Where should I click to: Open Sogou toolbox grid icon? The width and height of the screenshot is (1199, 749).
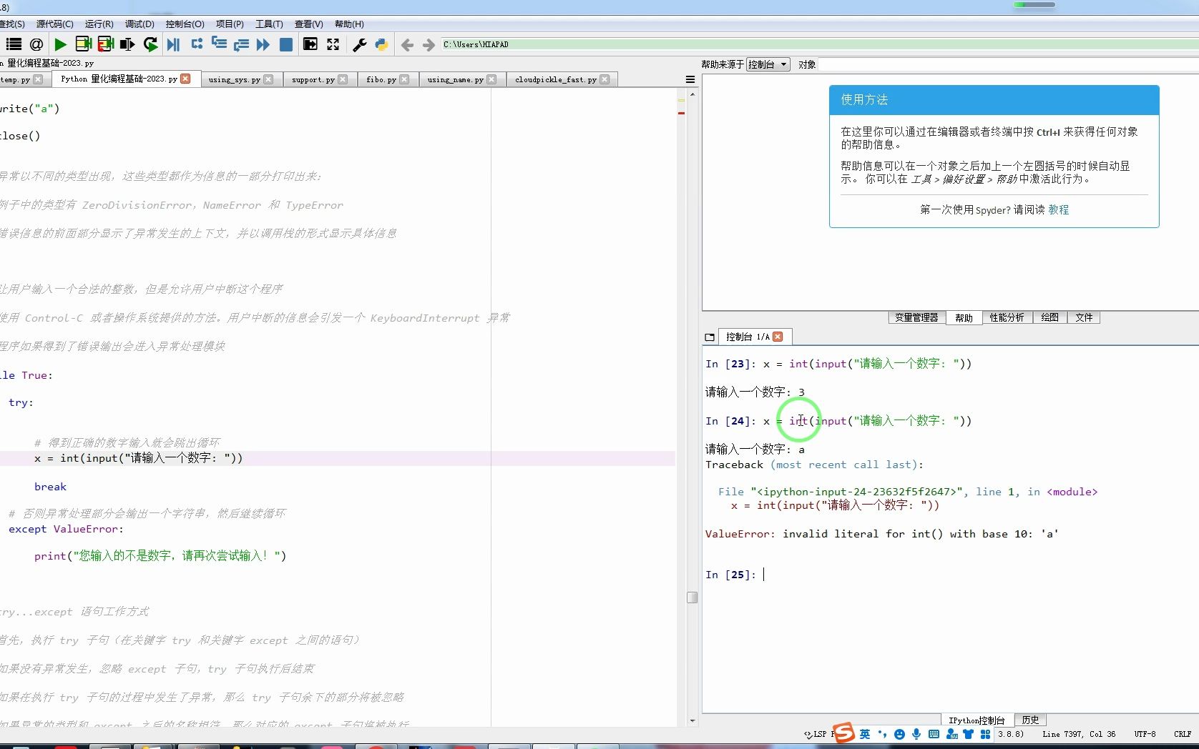pos(985,734)
